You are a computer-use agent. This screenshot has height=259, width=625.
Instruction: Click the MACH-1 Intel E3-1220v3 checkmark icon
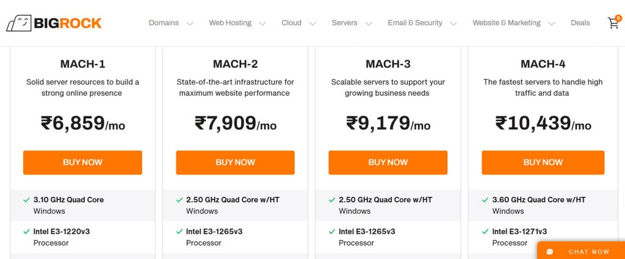click(x=26, y=232)
